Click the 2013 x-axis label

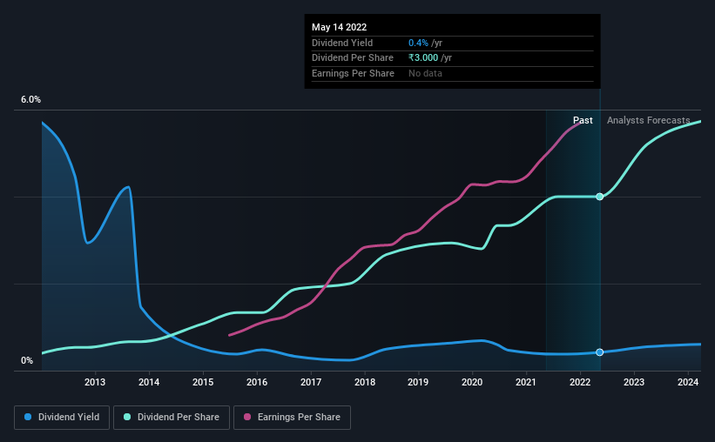(95, 382)
